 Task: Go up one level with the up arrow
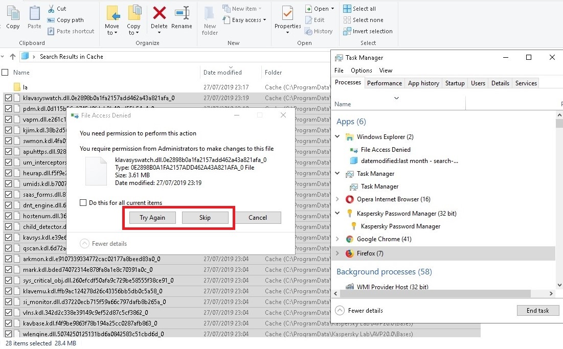point(13,56)
